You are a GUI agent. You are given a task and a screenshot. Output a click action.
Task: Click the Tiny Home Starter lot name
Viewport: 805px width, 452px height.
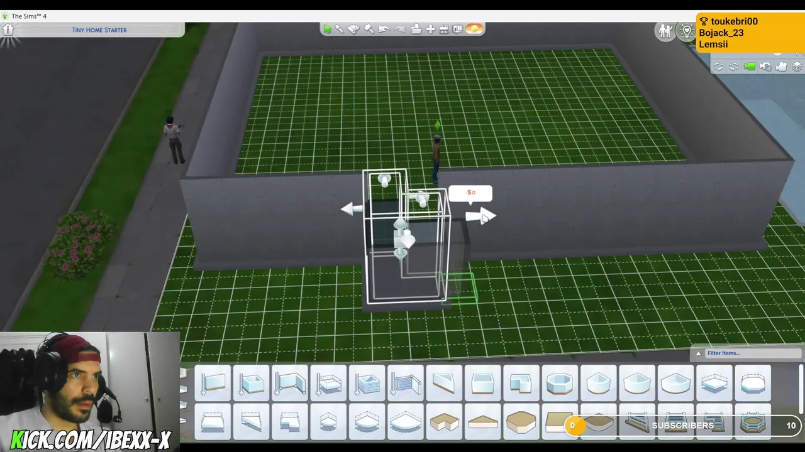[99, 30]
